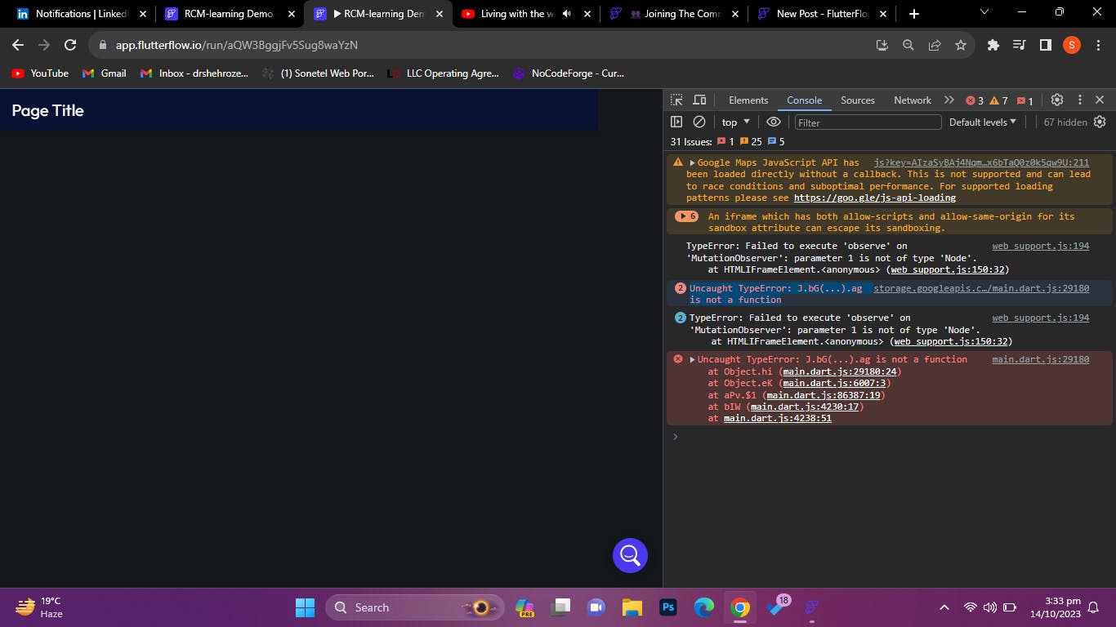Clear the console with the clear icon

click(x=699, y=122)
